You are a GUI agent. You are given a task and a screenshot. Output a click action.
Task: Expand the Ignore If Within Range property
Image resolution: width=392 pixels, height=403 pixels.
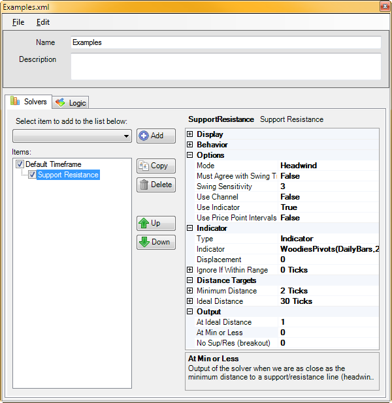tap(190, 269)
